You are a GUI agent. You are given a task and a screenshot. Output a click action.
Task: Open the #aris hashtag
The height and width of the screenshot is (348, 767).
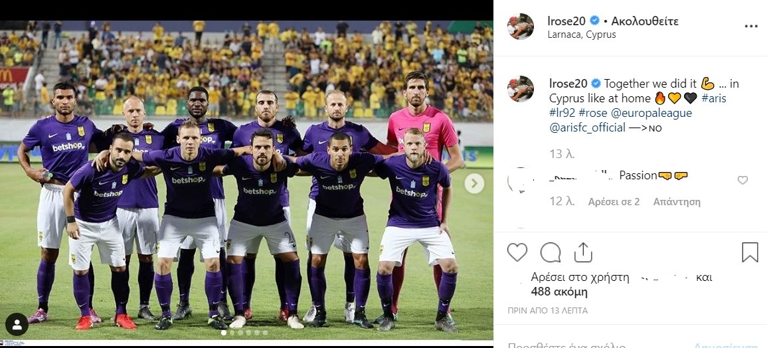click(x=714, y=98)
